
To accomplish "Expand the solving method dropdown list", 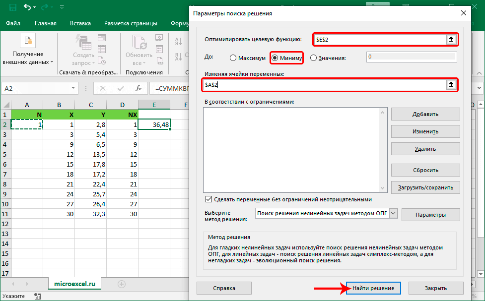I will pyautogui.click(x=393, y=213).
